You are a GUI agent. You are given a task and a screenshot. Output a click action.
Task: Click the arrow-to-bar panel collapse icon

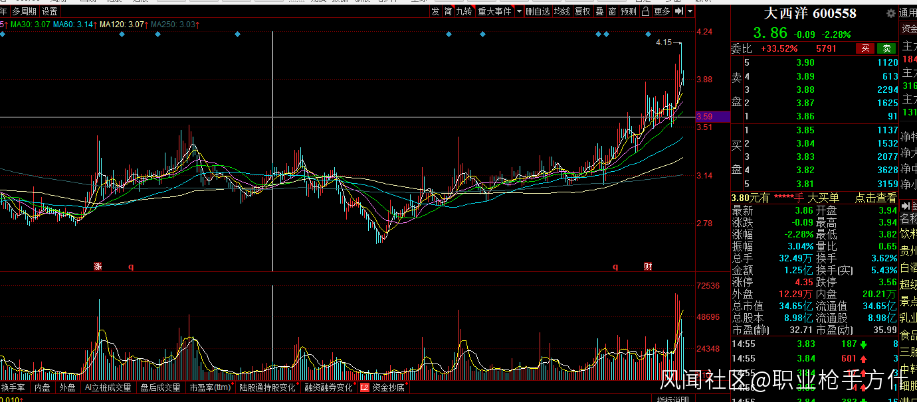[678, 11]
